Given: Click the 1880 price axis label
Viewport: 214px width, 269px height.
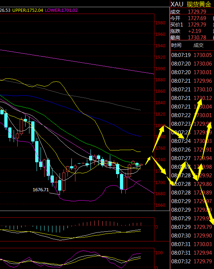Looking at the screenshot, I should [160, 80].
